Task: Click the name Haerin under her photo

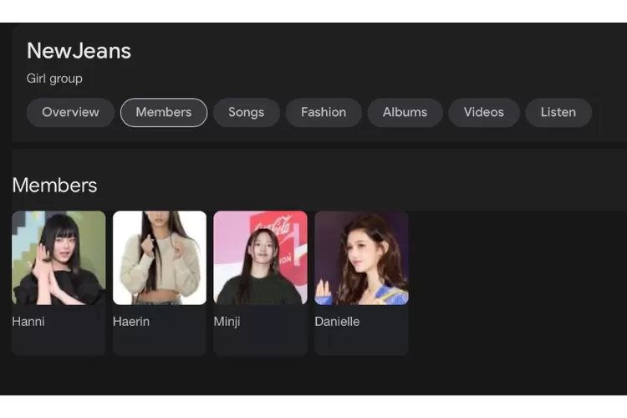Action: [131, 322]
